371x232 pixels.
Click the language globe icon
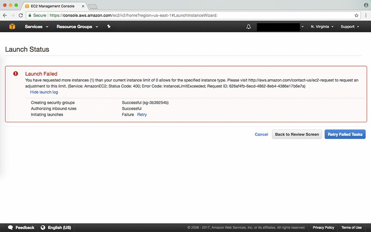click(x=43, y=227)
